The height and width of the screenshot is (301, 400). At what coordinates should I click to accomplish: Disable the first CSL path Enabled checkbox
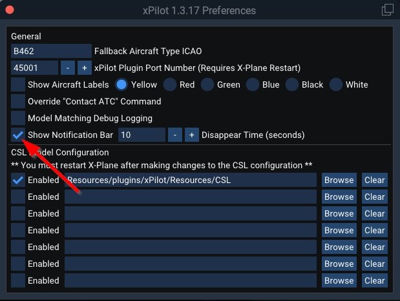pos(18,180)
